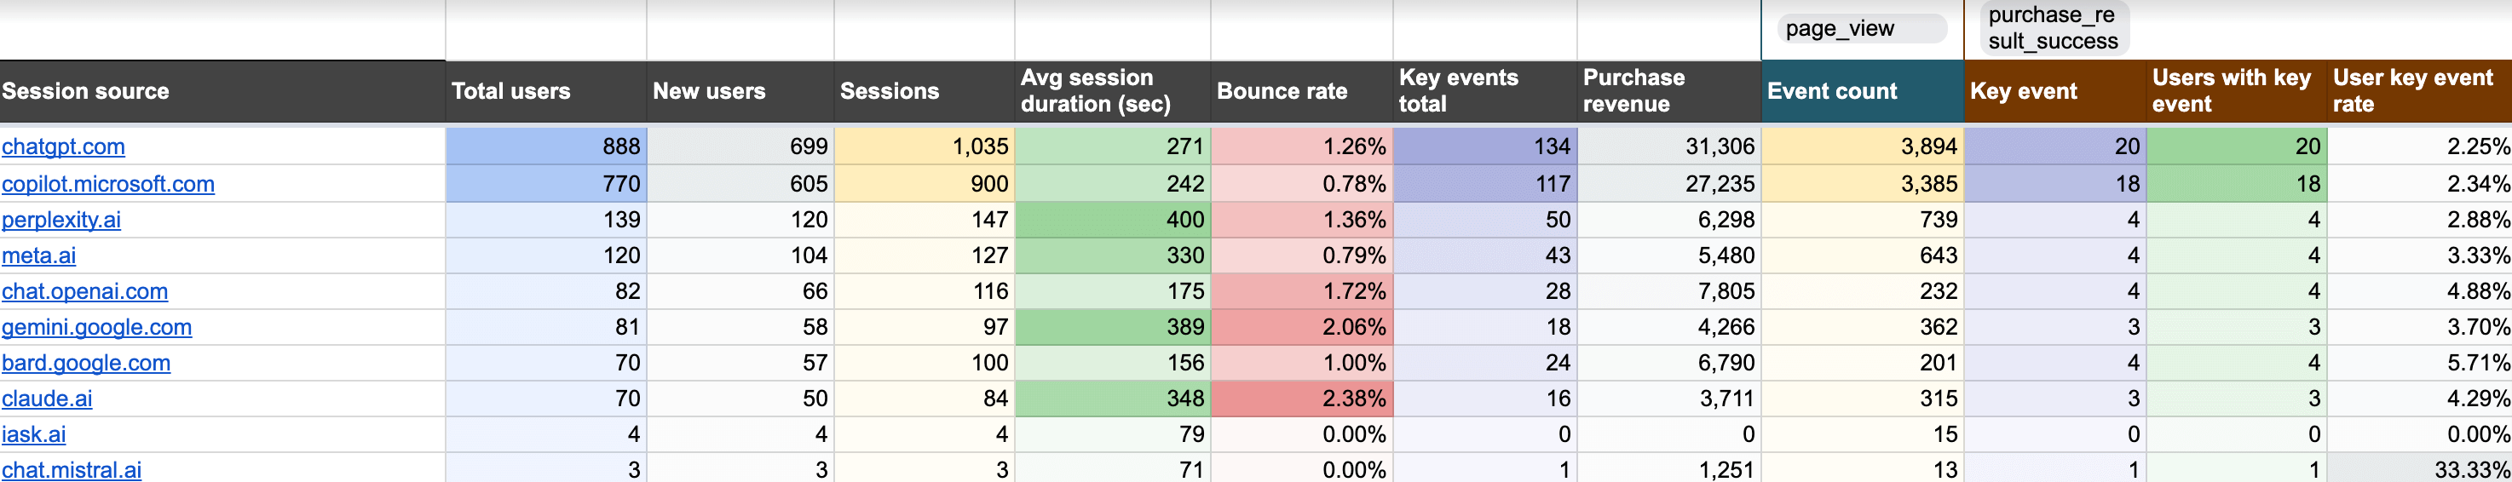
Task: Select iask.ai avg session duration 79
Action: click(x=1113, y=434)
